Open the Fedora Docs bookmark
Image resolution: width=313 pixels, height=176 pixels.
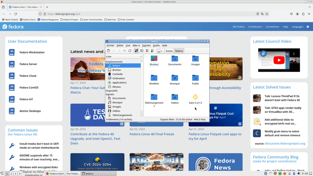(28, 20)
